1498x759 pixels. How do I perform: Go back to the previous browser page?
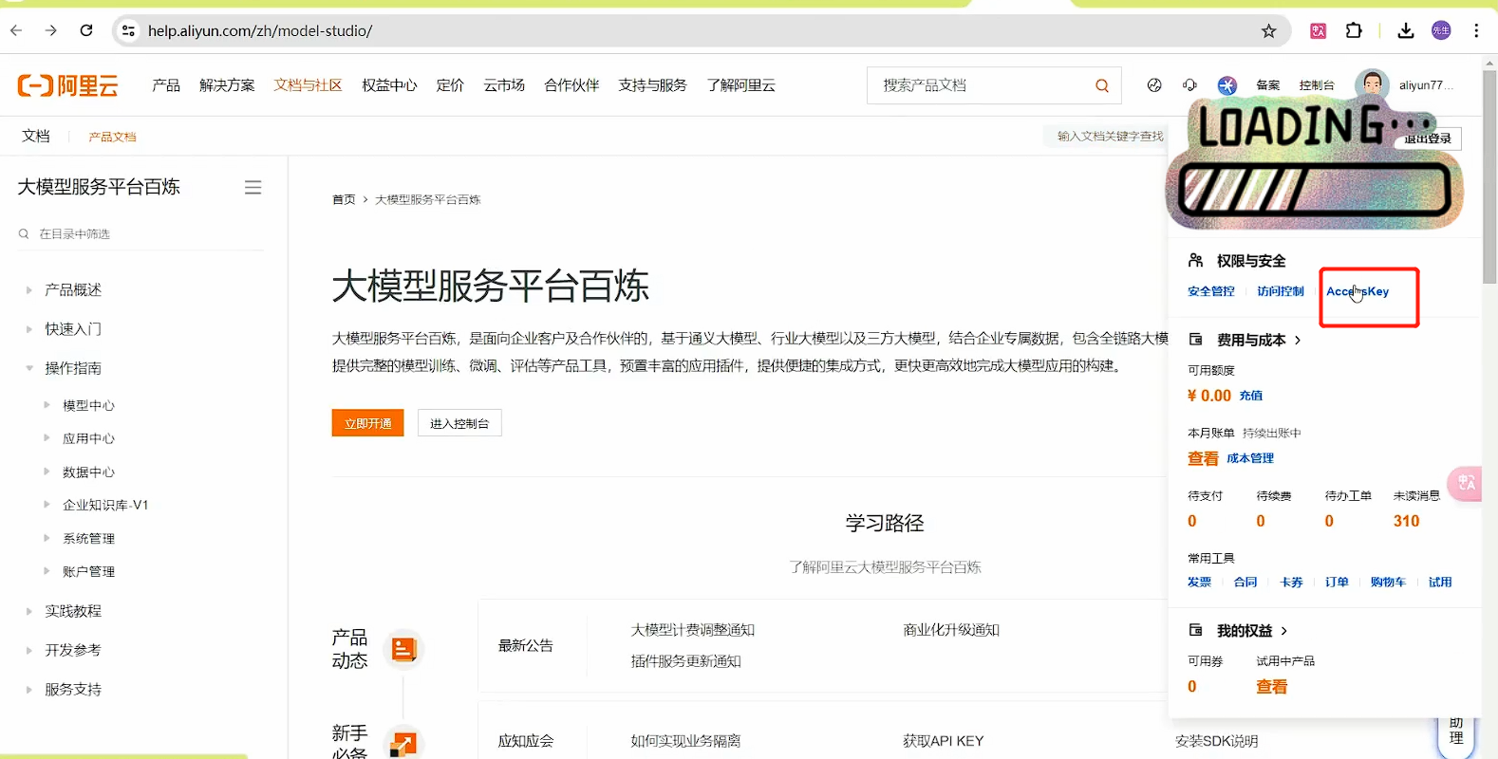click(16, 30)
